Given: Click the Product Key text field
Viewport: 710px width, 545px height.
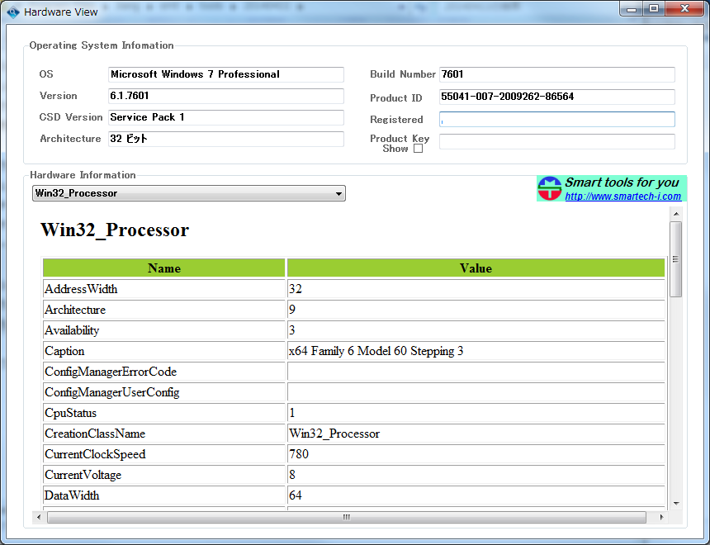Looking at the screenshot, I should coord(556,142).
